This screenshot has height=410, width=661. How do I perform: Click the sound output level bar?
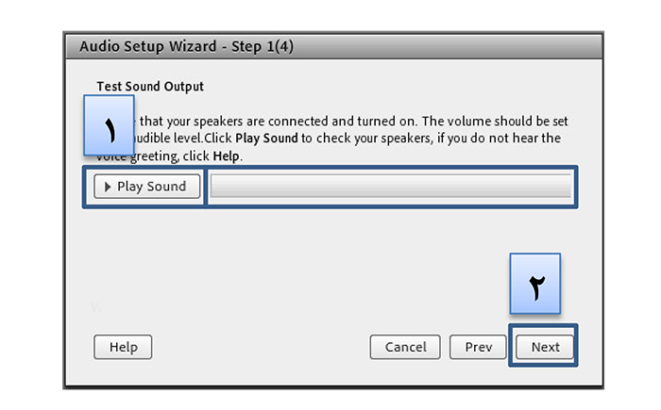(x=391, y=186)
